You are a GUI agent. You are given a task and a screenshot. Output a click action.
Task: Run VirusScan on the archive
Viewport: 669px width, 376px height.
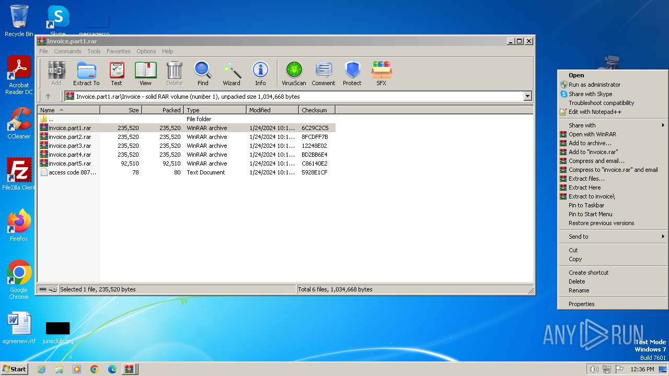pos(294,73)
